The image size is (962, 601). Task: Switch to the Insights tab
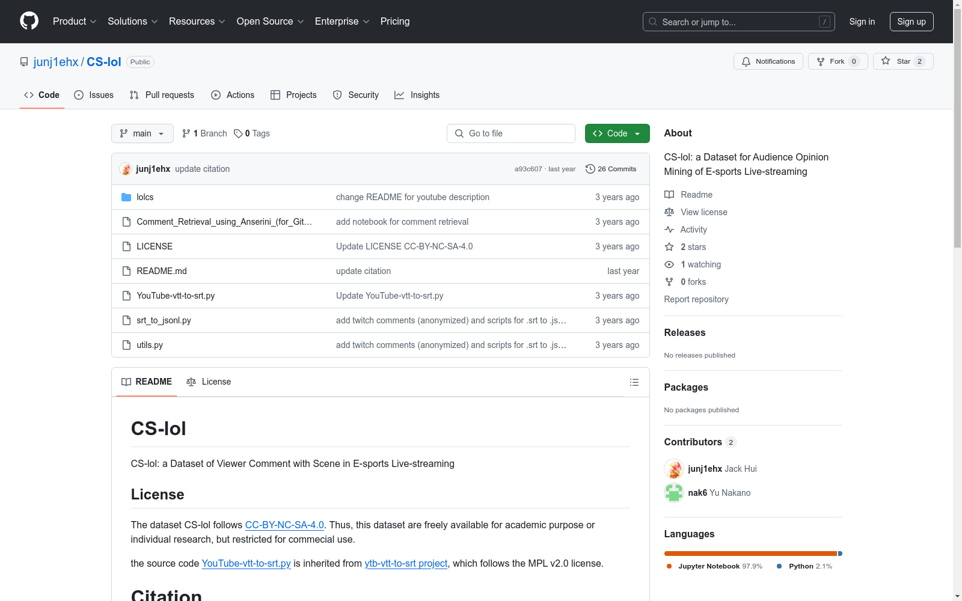[x=417, y=95]
